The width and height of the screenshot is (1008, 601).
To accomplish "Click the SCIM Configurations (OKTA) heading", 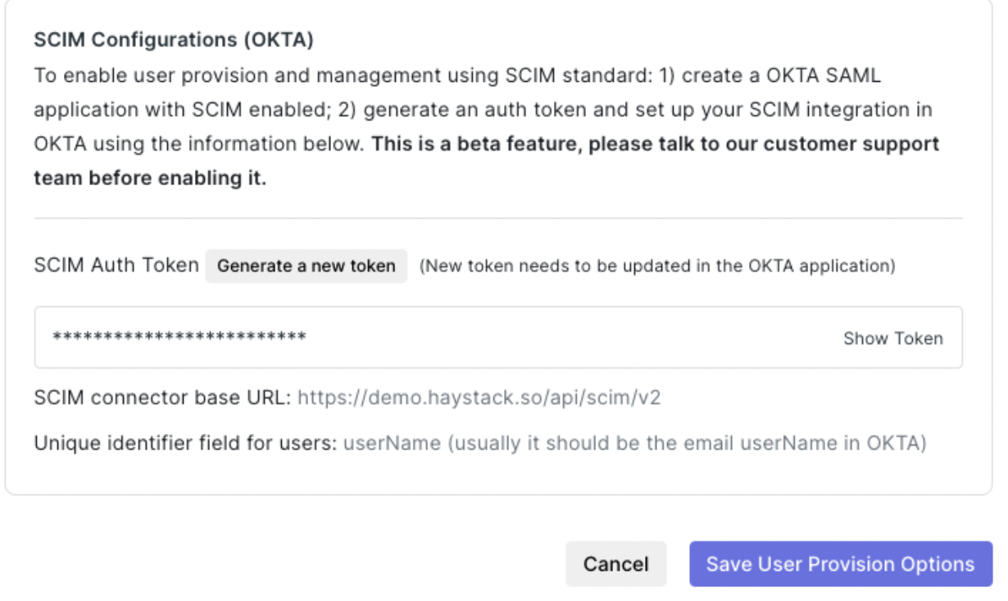I will [x=174, y=38].
